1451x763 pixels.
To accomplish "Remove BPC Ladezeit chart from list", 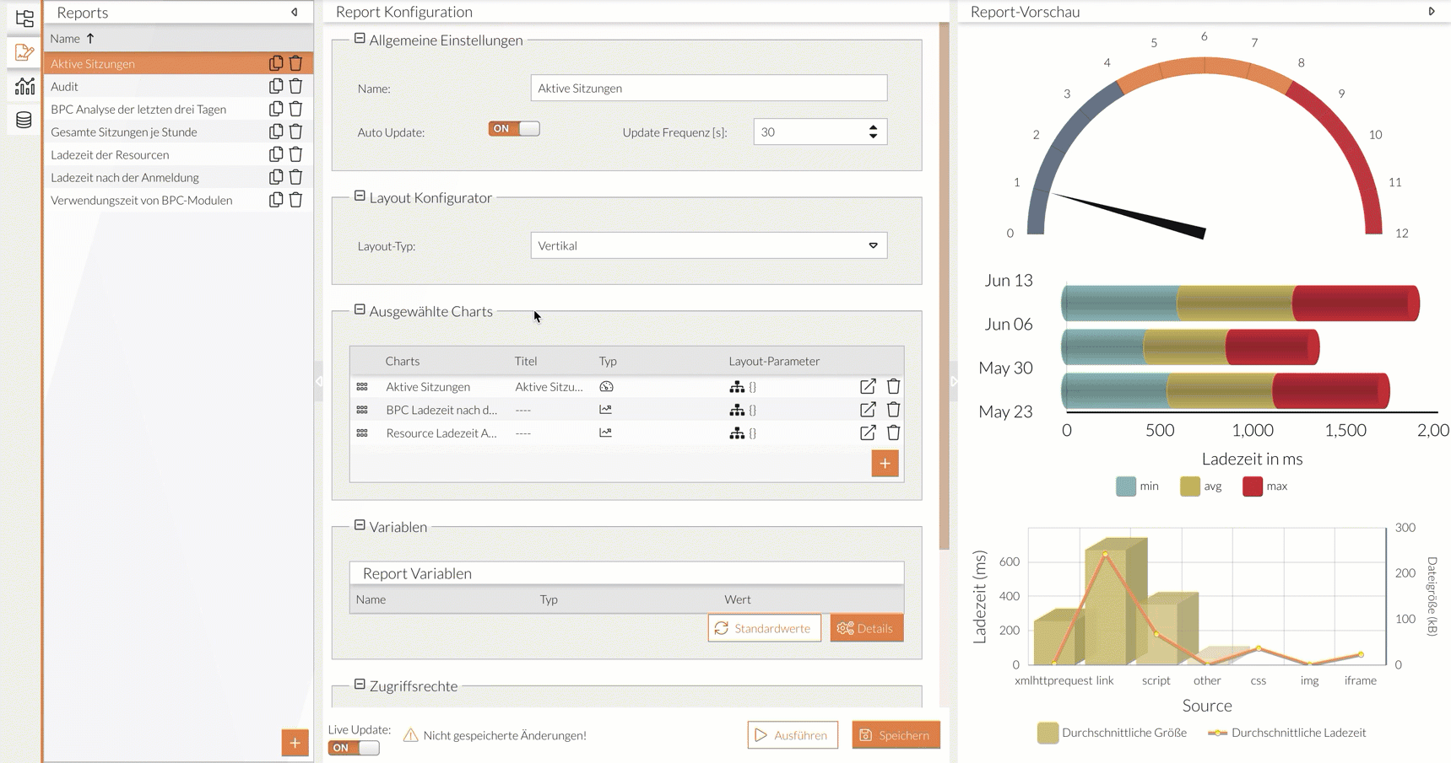I will 893,410.
